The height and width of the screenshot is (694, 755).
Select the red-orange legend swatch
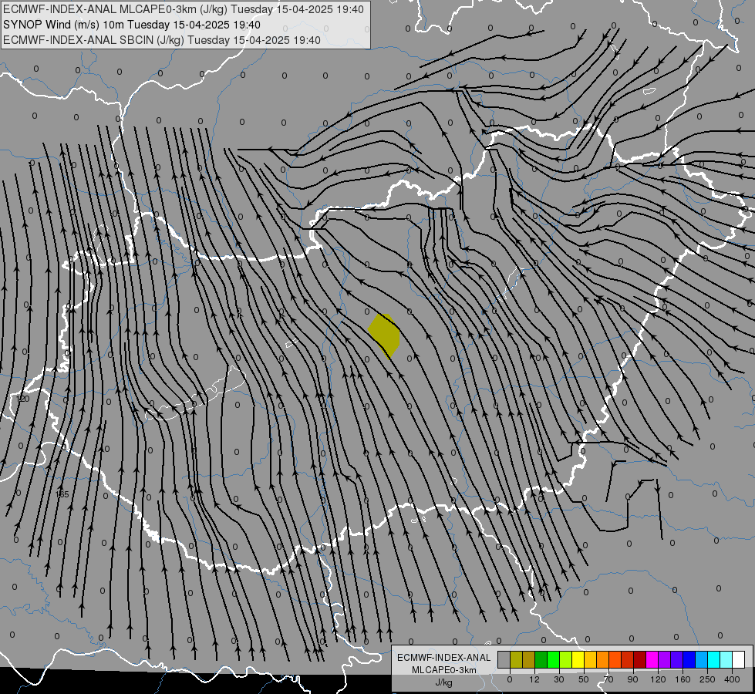[x=615, y=659]
